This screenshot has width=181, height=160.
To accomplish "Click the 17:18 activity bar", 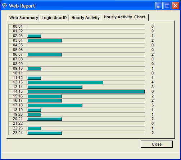I will [55, 105].
